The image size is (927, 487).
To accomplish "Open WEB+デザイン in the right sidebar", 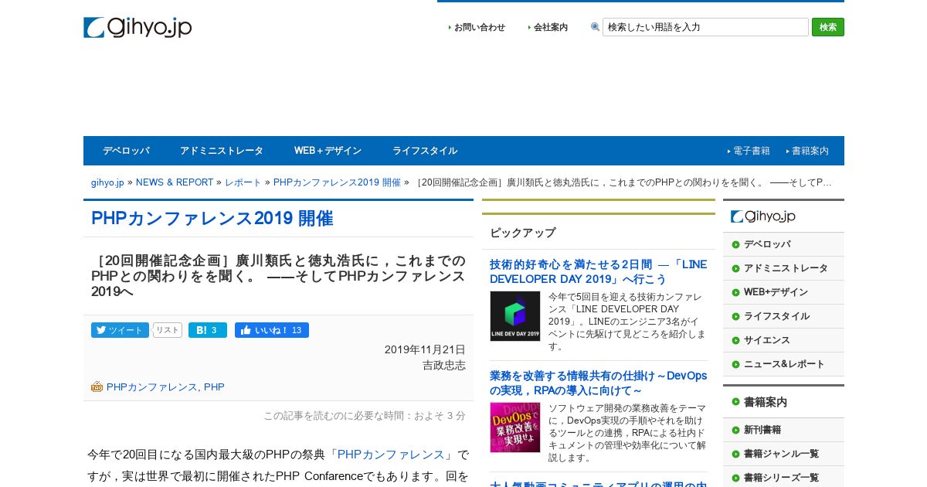I will pos(776,292).
